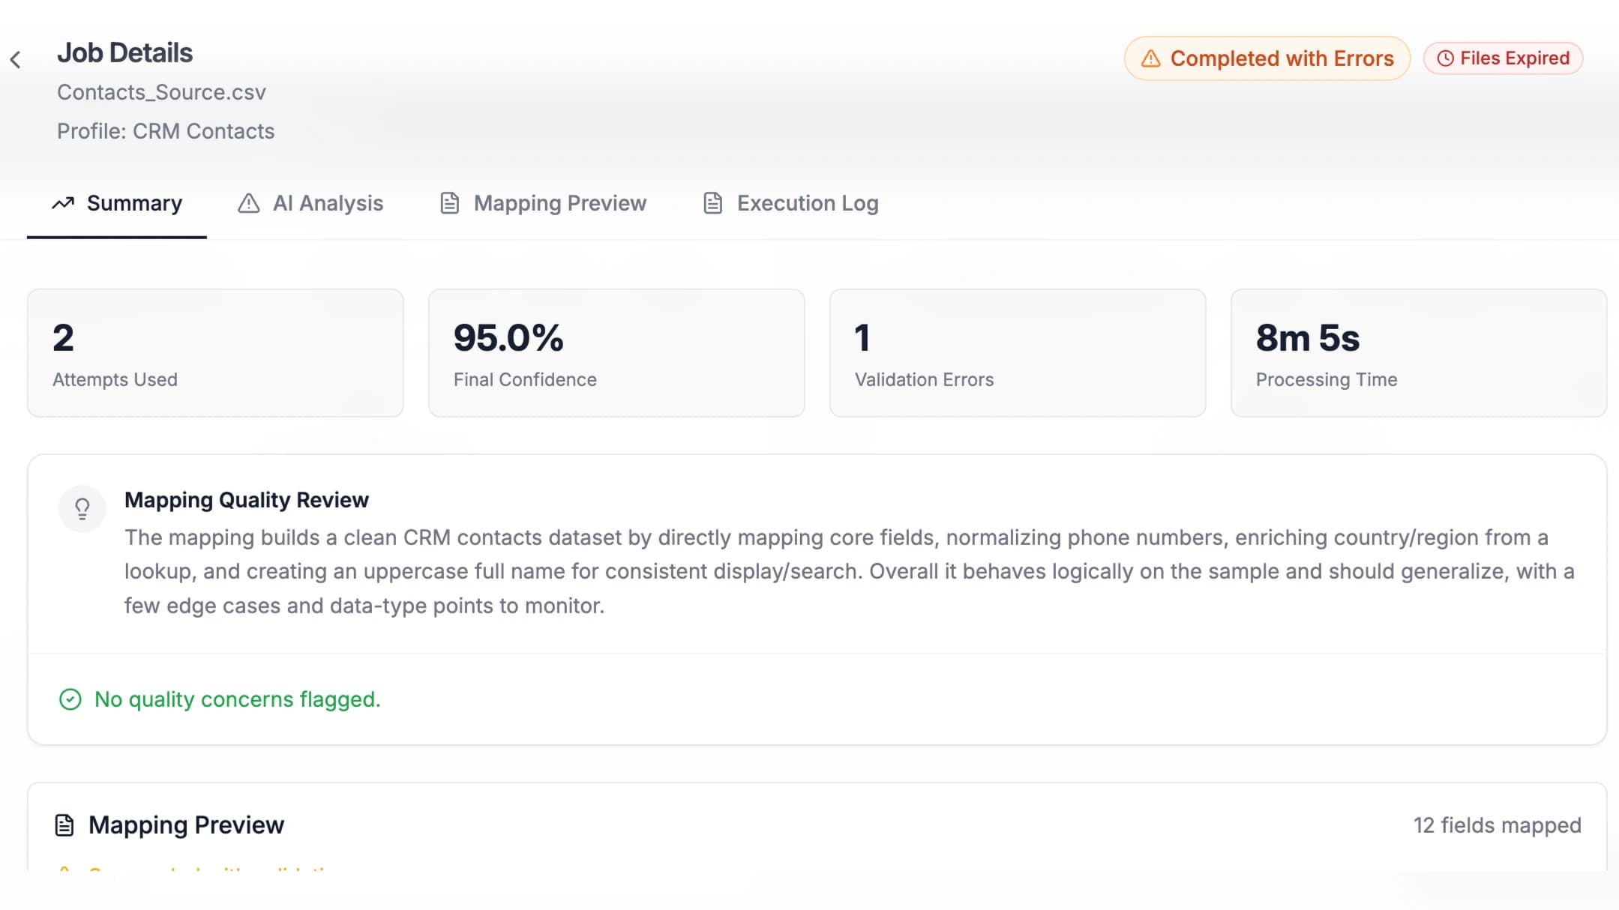Screen dimensions: 1619x910
Task: Click the trend arrow icon on Summary tab
Action: click(x=63, y=203)
